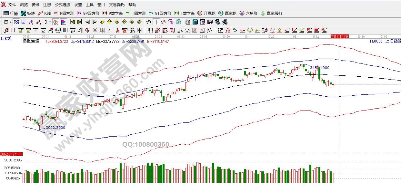This screenshot has height=183, width=401.
Task: Click the percent symbol drawing tool
Action: point(235,30)
